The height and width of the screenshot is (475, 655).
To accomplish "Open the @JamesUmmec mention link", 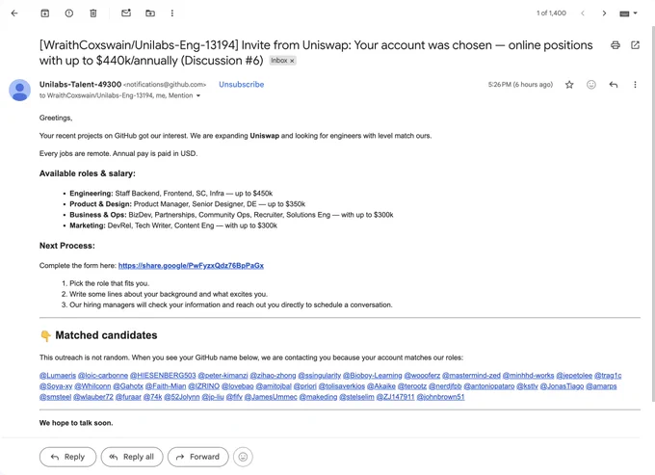I will tap(271, 397).
